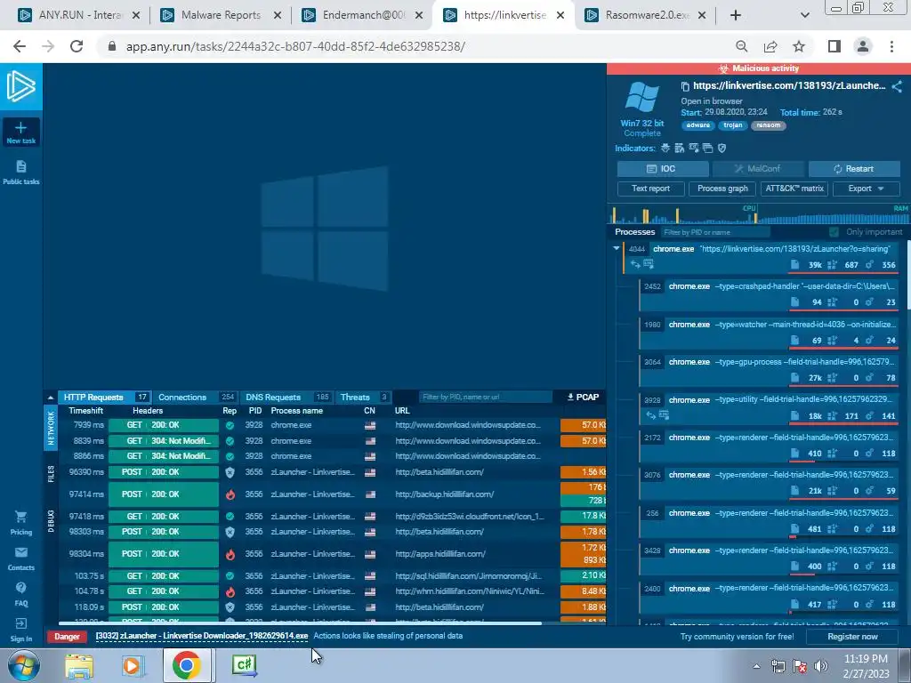Start a New task
The width and height of the screenshot is (911, 683).
21,132
